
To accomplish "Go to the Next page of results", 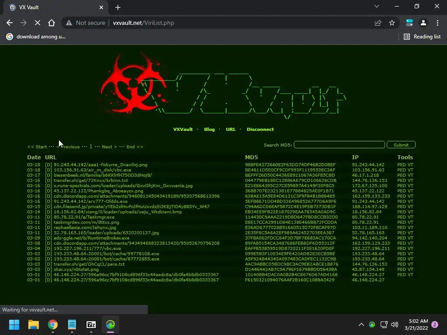I will 109,147.
